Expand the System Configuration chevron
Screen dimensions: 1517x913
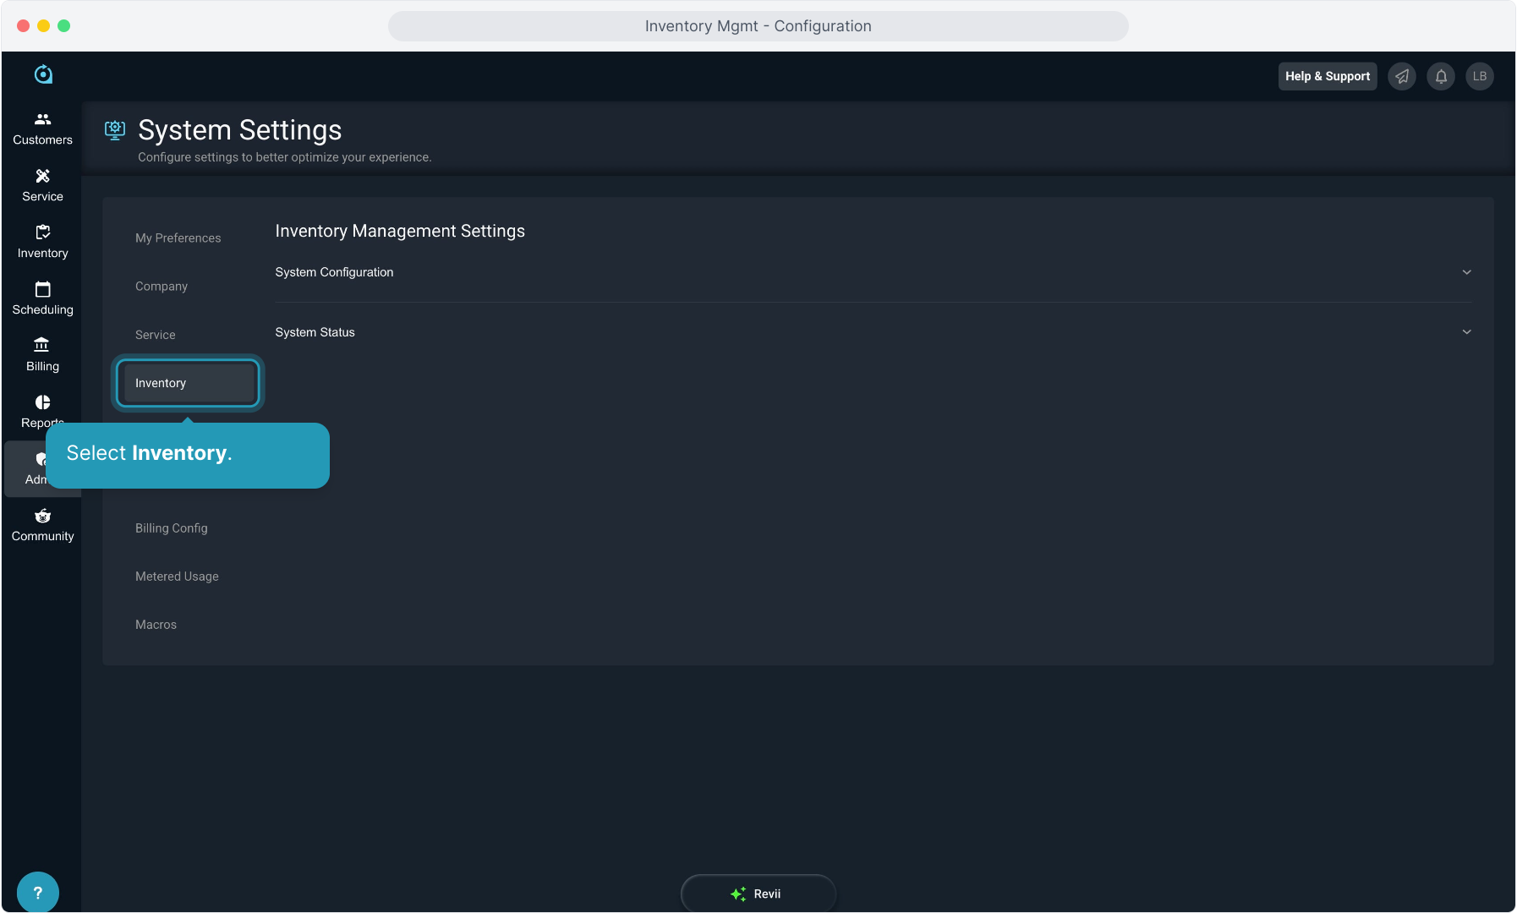[x=1466, y=272]
